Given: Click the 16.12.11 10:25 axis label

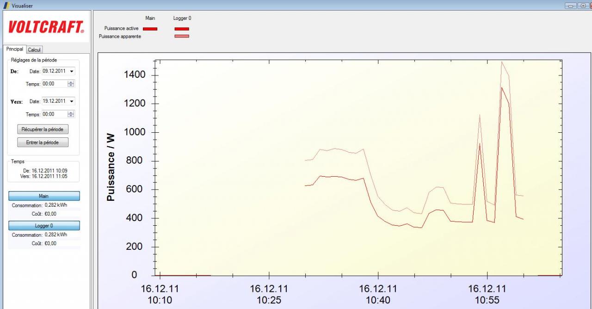Looking at the screenshot, I should tap(269, 294).
